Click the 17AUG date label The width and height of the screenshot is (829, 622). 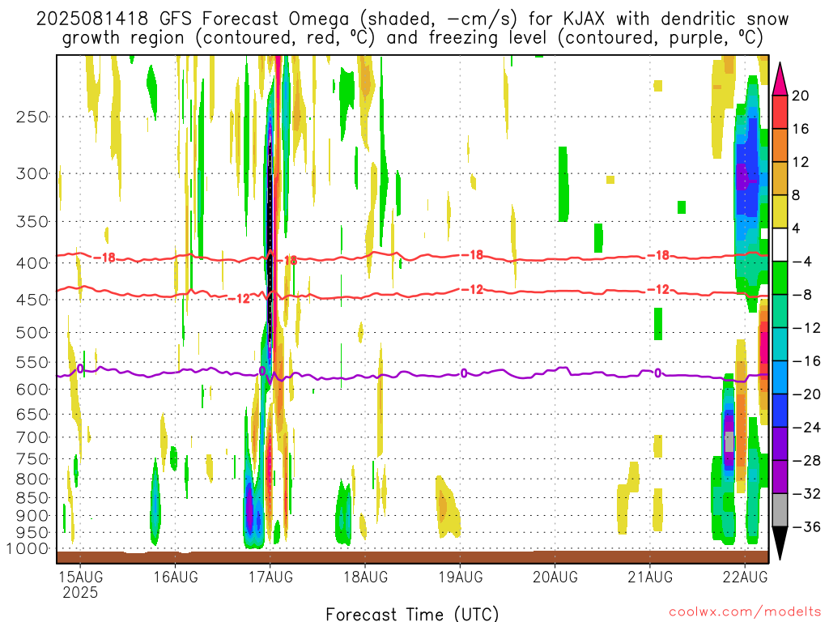click(x=270, y=577)
